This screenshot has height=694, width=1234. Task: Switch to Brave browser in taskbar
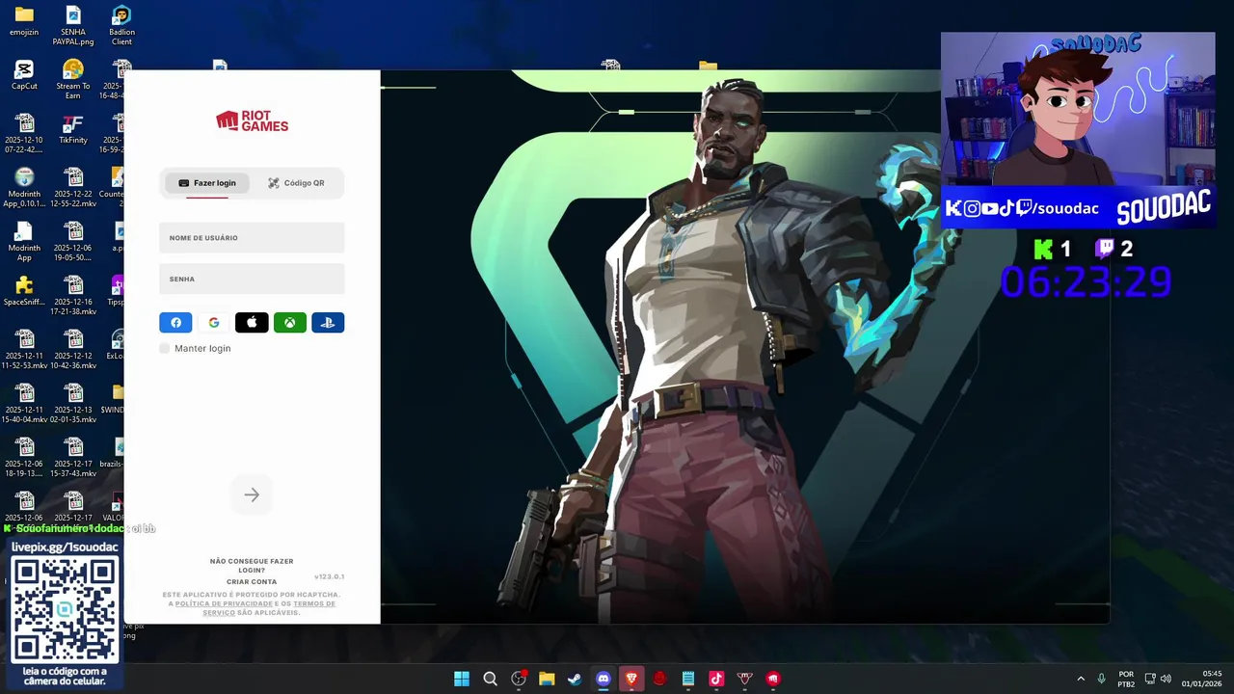click(x=631, y=679)
